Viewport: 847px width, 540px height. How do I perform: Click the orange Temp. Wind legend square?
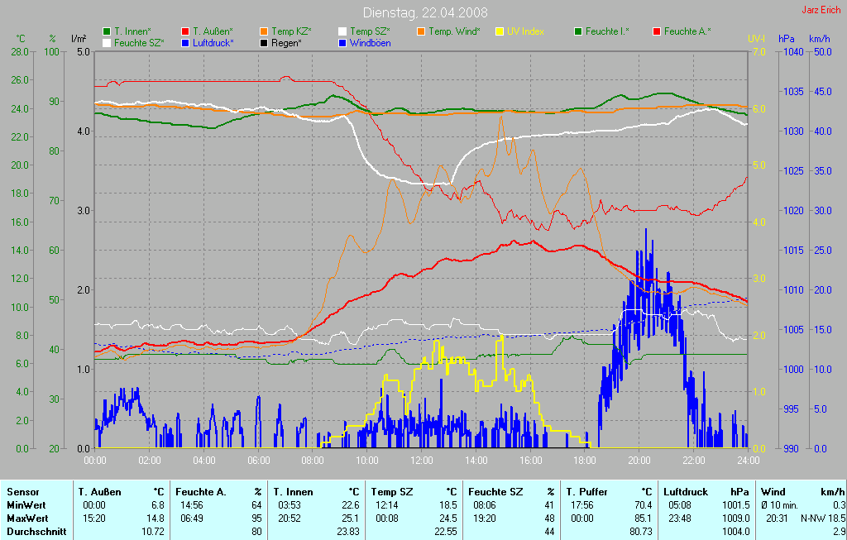click(x=421, y=31)
